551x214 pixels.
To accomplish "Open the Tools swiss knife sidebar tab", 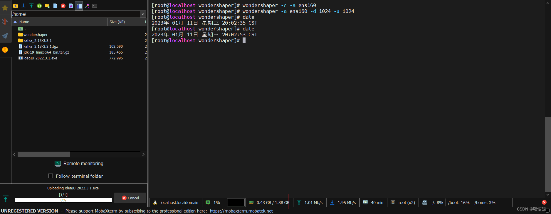I will tap(5, 22).
